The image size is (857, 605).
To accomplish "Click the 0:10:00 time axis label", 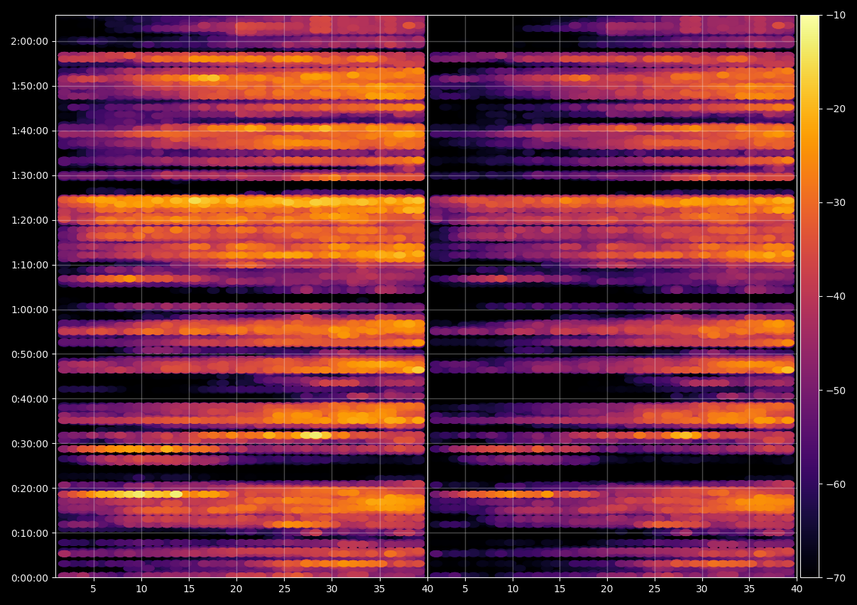I will (x=29, y=533).
